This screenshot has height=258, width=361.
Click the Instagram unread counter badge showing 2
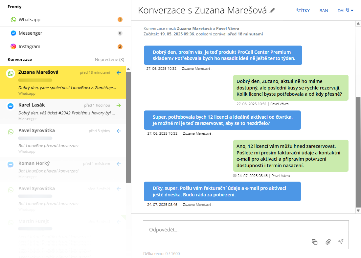point(120,46)
